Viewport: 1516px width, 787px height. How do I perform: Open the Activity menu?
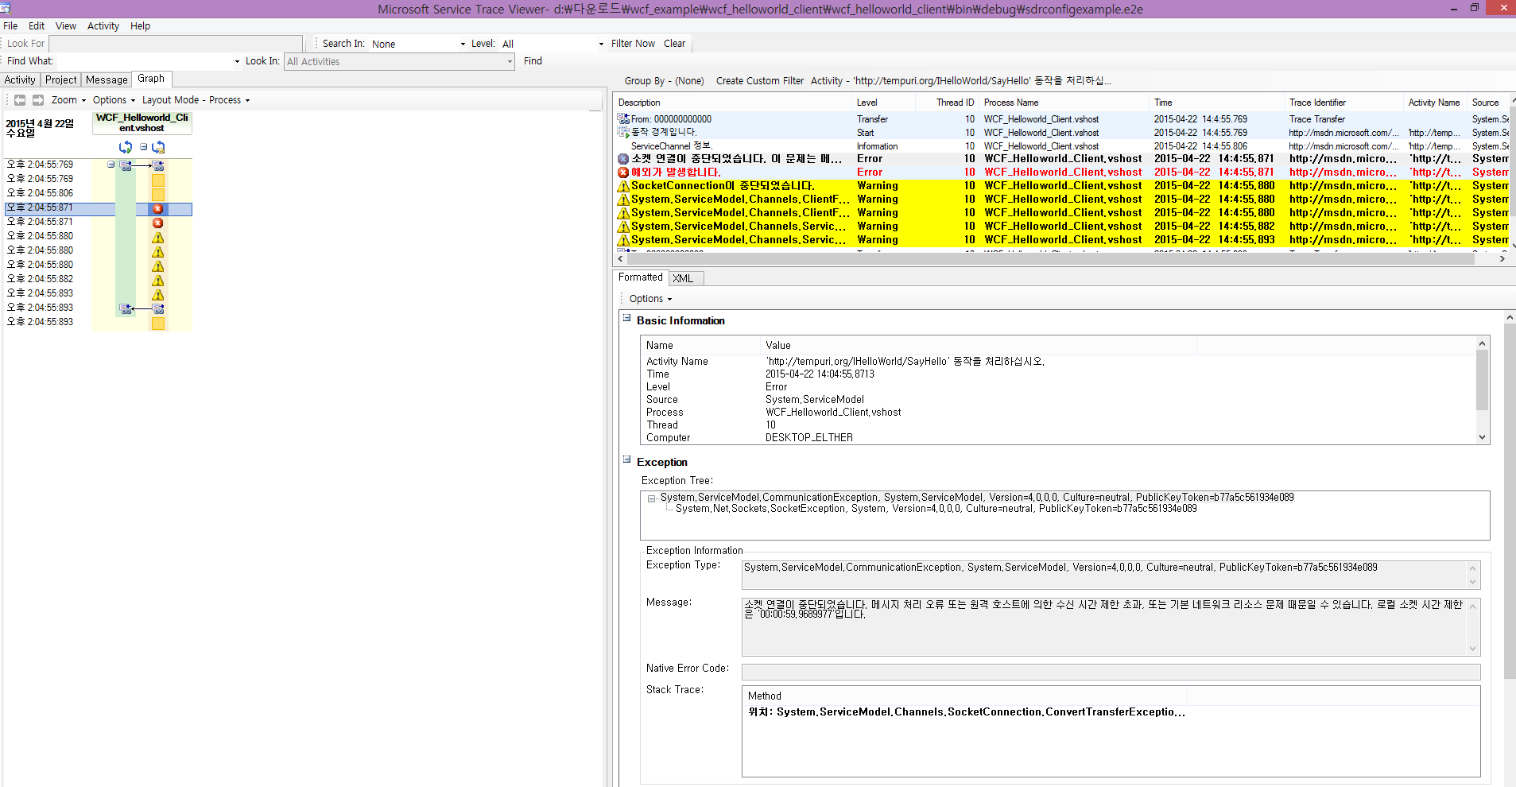103,26
